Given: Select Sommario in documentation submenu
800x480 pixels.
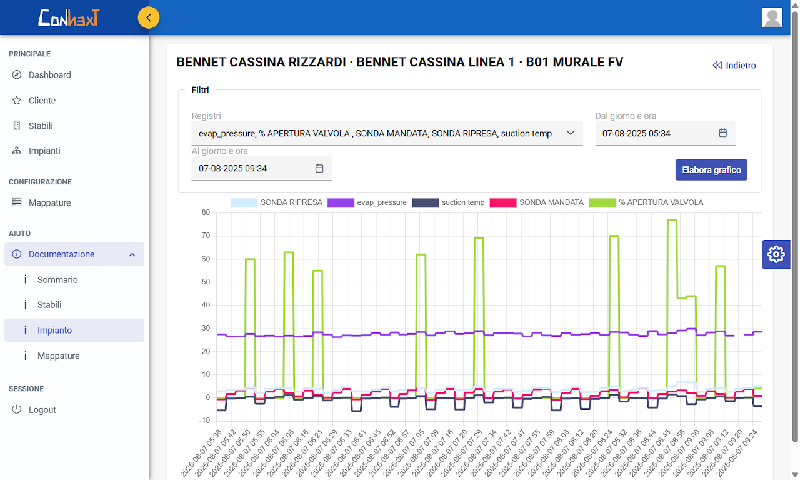Looking at the screenshot, I should [x=57, y=280].
